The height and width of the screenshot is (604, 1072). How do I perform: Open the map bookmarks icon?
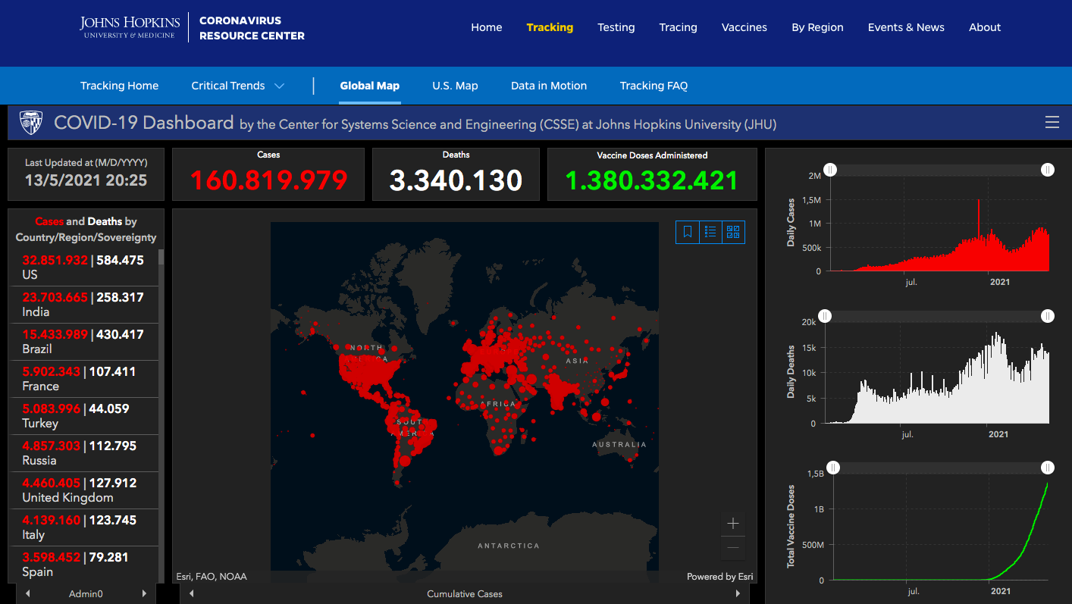pos(688,232)
